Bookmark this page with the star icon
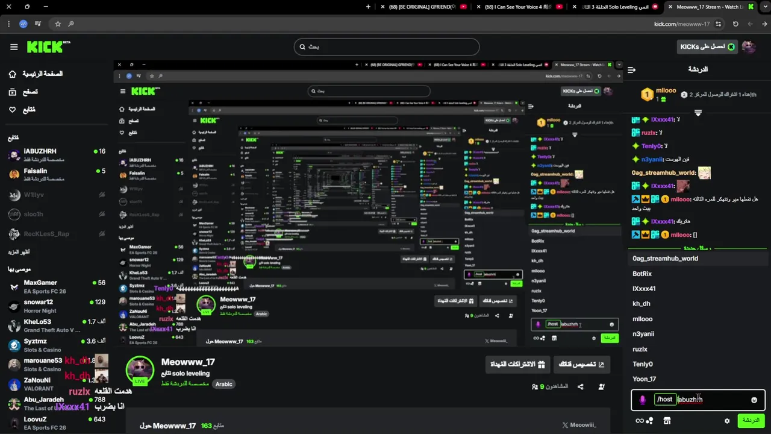 pyautogui.click(x=58, y=24)
